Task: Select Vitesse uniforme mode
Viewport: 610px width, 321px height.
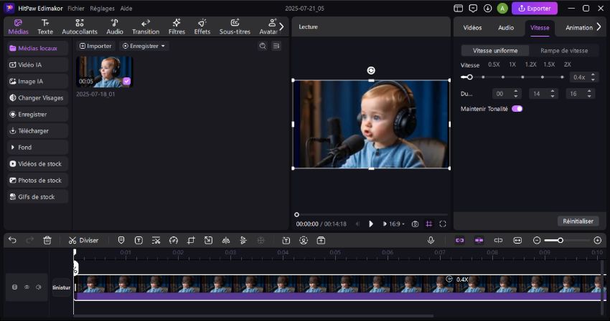Action: 495,51
